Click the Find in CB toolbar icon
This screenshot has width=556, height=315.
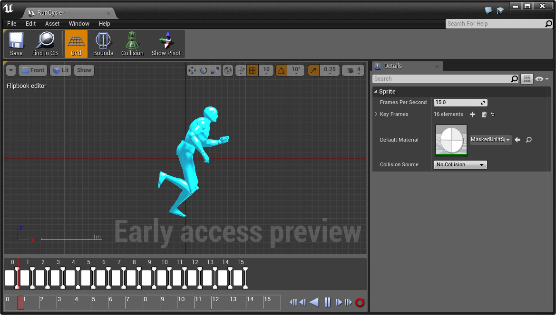(45, 44)
